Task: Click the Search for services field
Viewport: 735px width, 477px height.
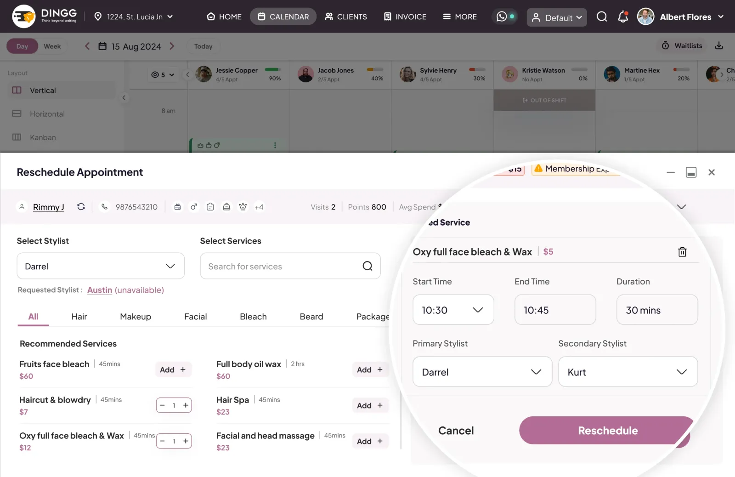Action: (290, 266)
